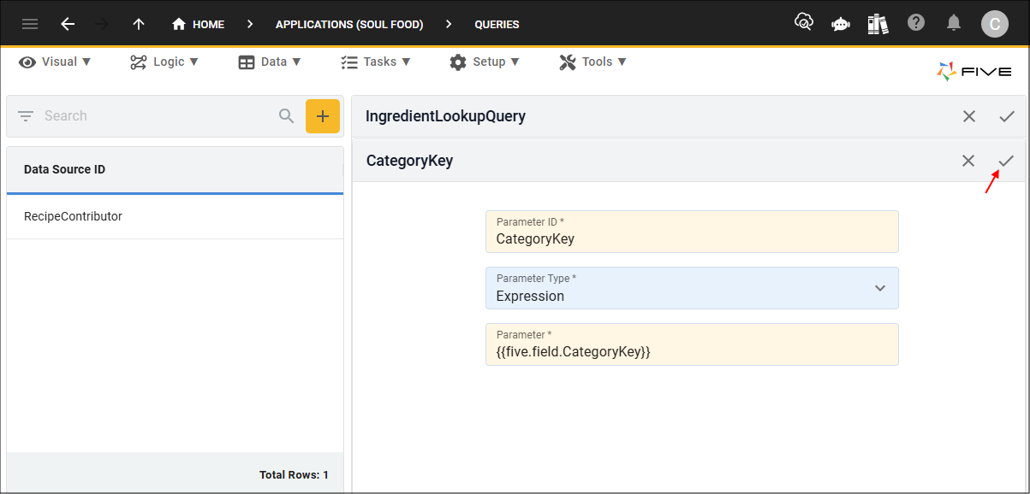Click the IngredientLookupQuery title
The image size is (1030, 494).
pos(445,116)
